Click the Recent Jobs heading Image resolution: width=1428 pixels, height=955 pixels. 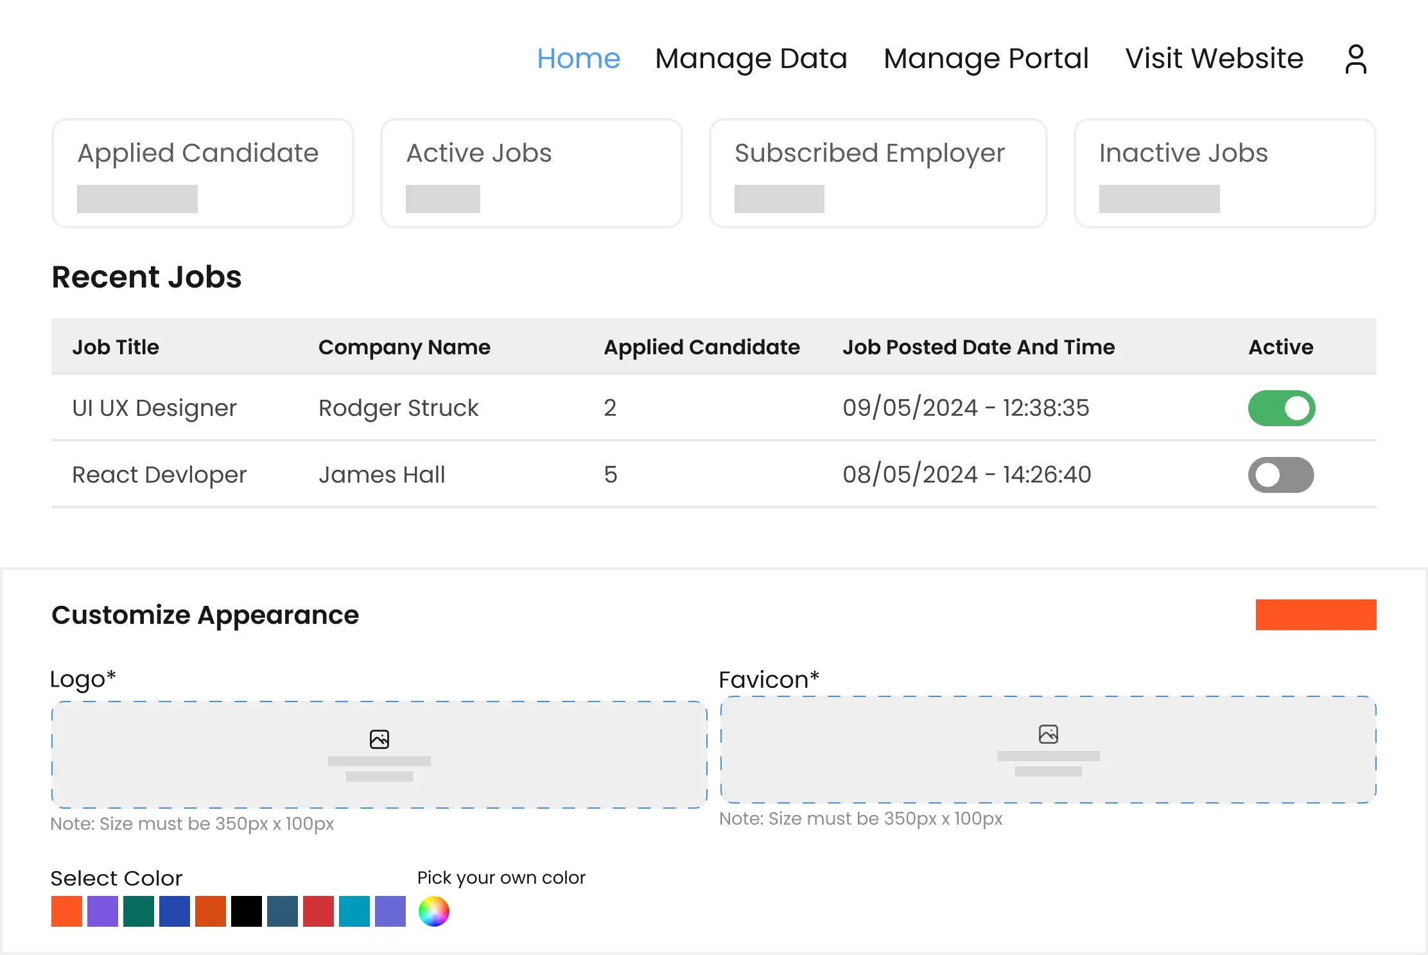[146, 277]
